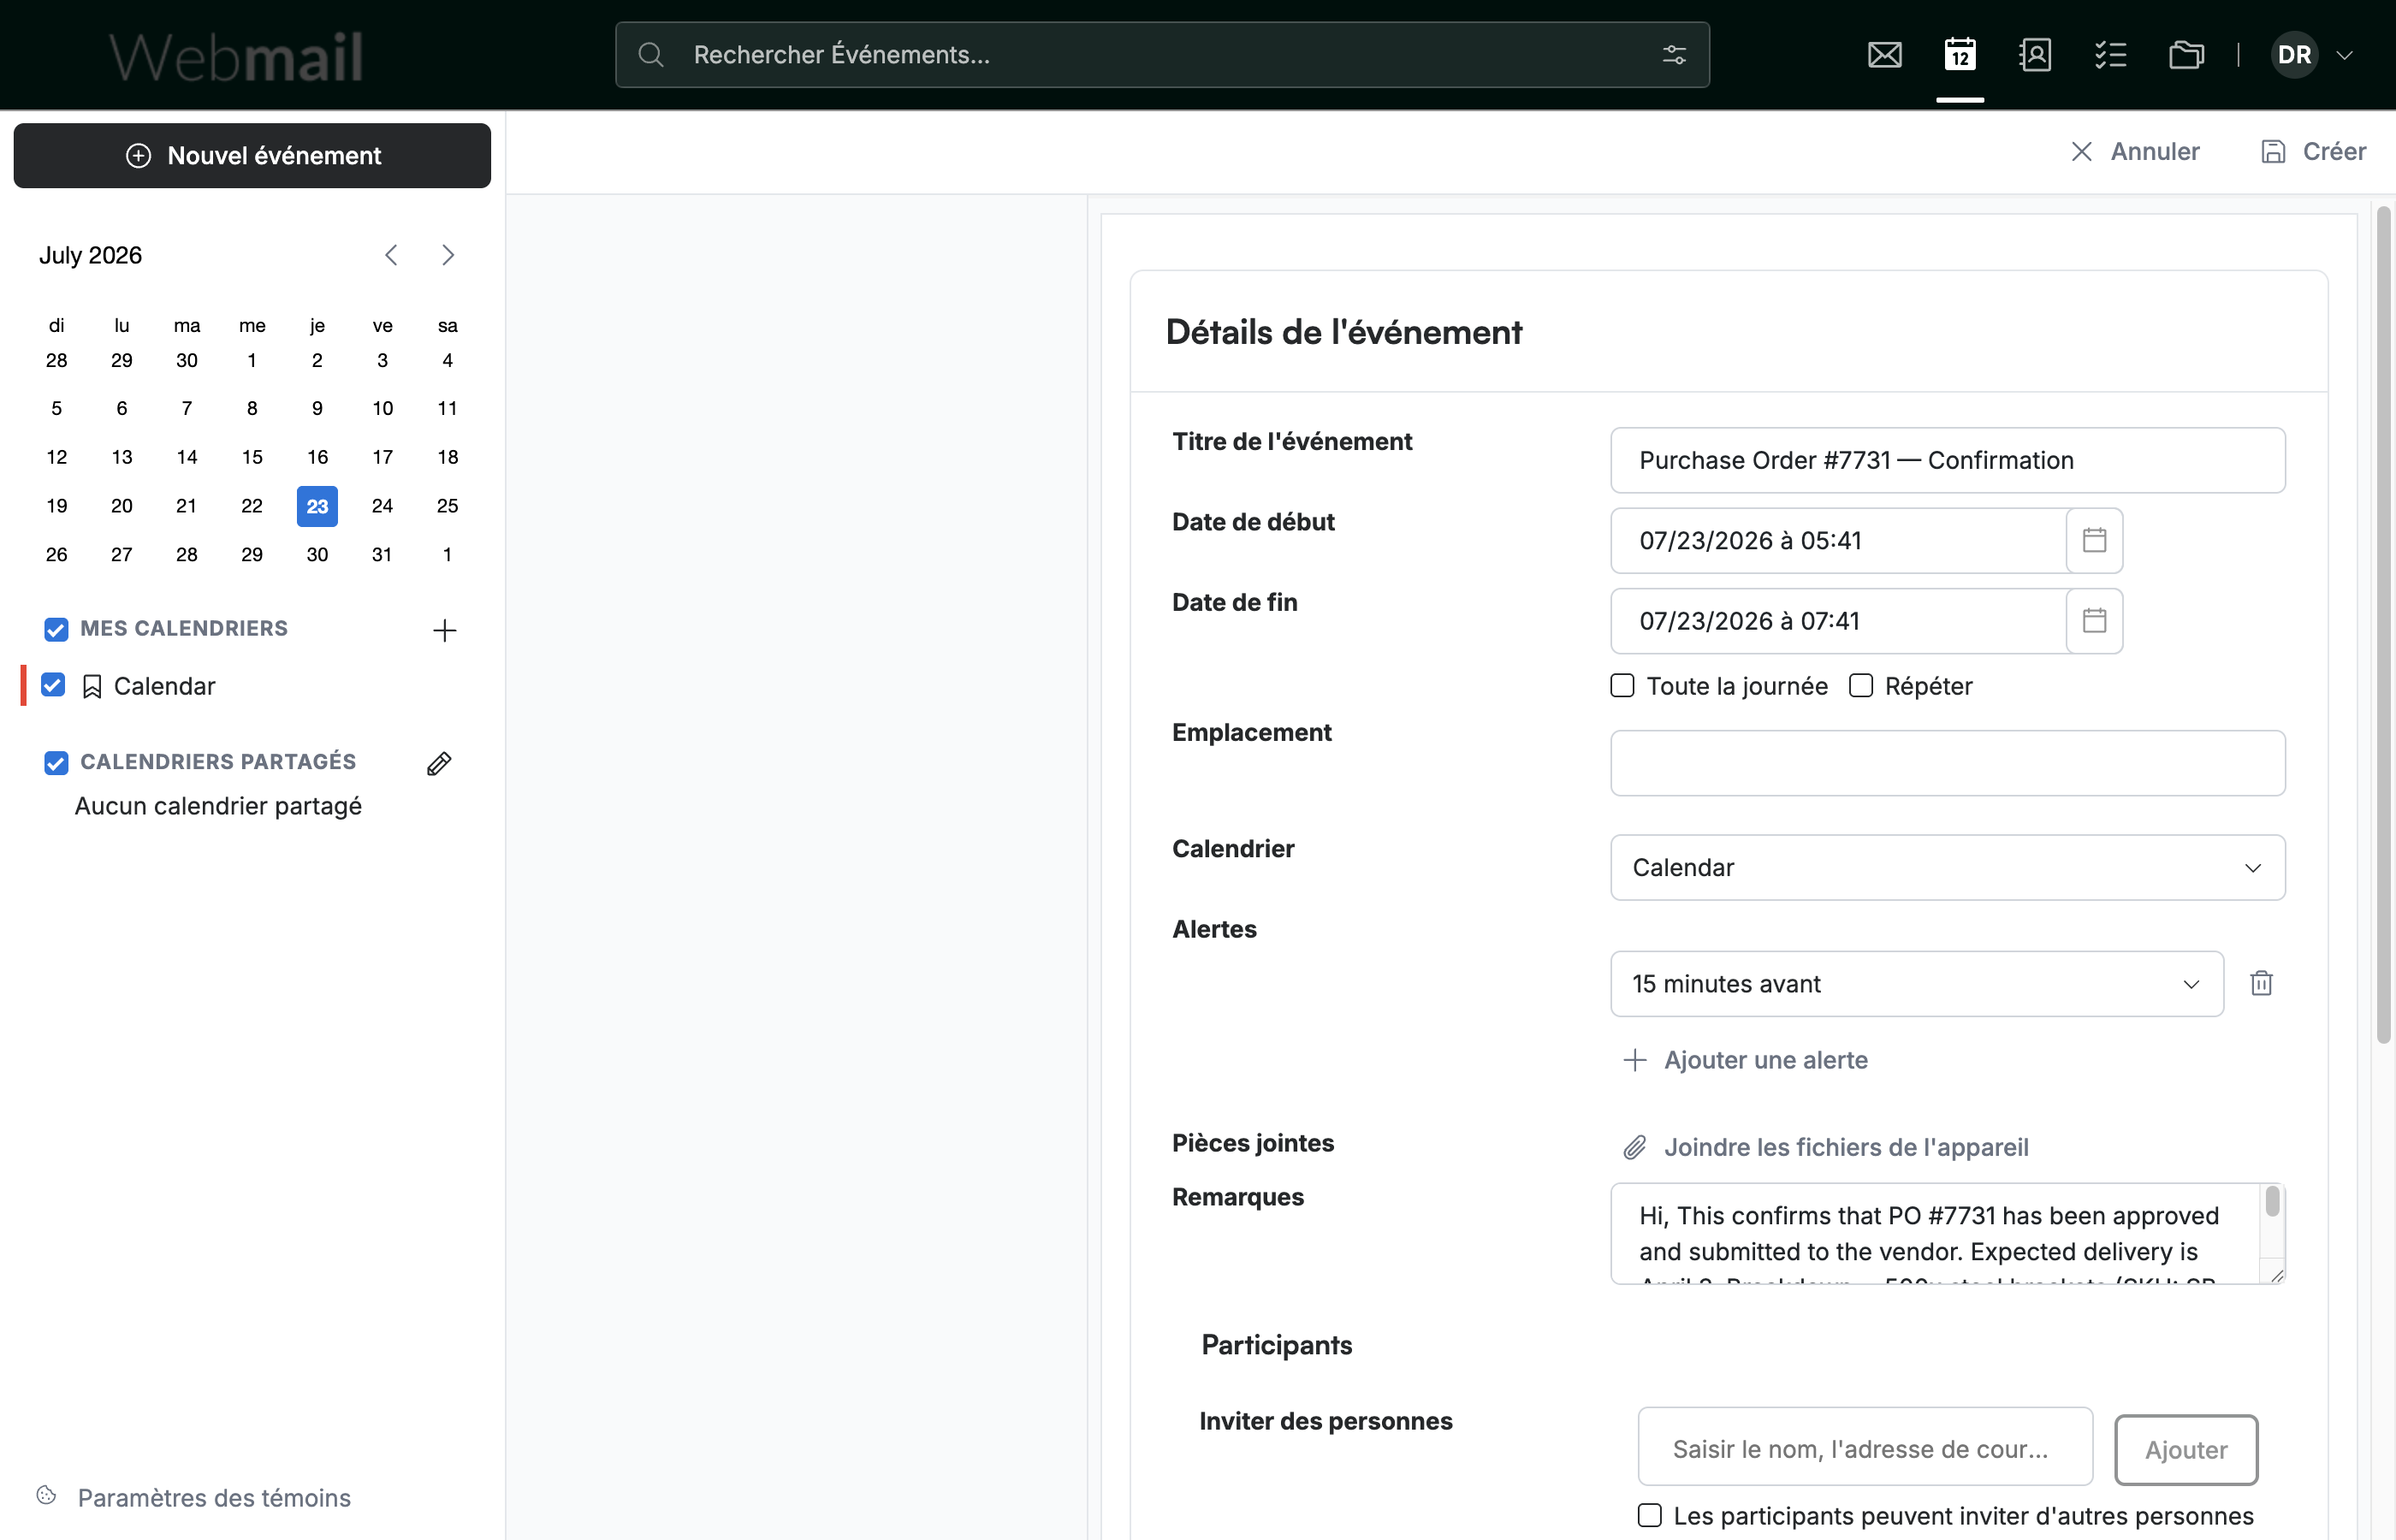Image resolution: width=2396 pixels, height=1540 pixels.
Task: Allow participants to invite others checkbox
Action: (1649, 1515)
